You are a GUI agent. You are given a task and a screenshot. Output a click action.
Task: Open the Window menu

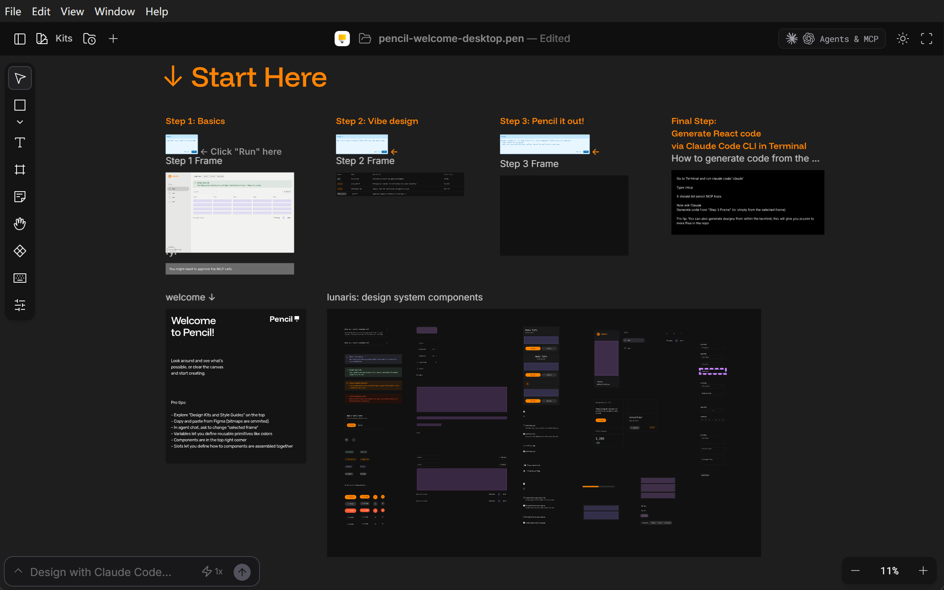tap(115, 11)
